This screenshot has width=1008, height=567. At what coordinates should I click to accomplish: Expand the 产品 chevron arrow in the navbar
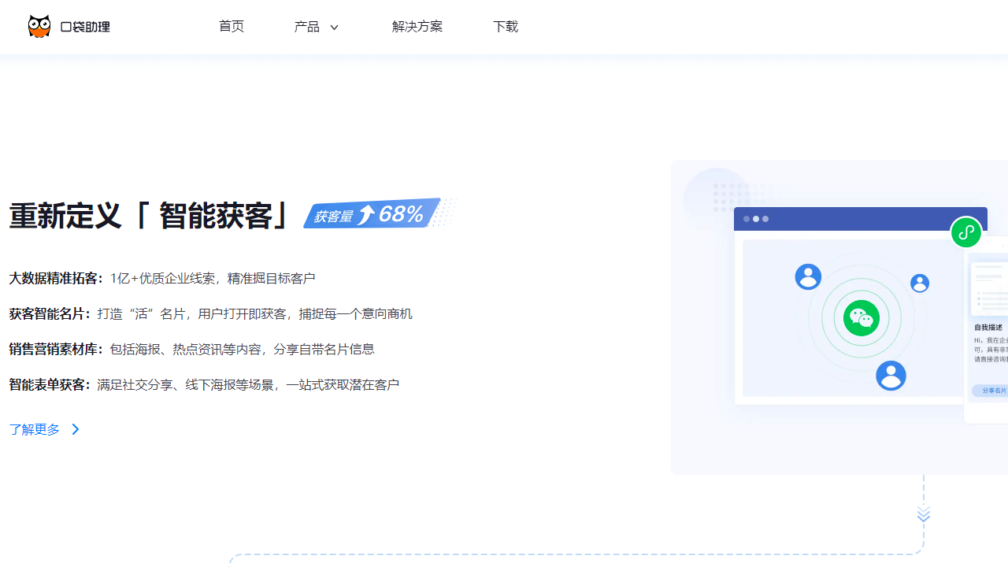click(x=334, y=27)
